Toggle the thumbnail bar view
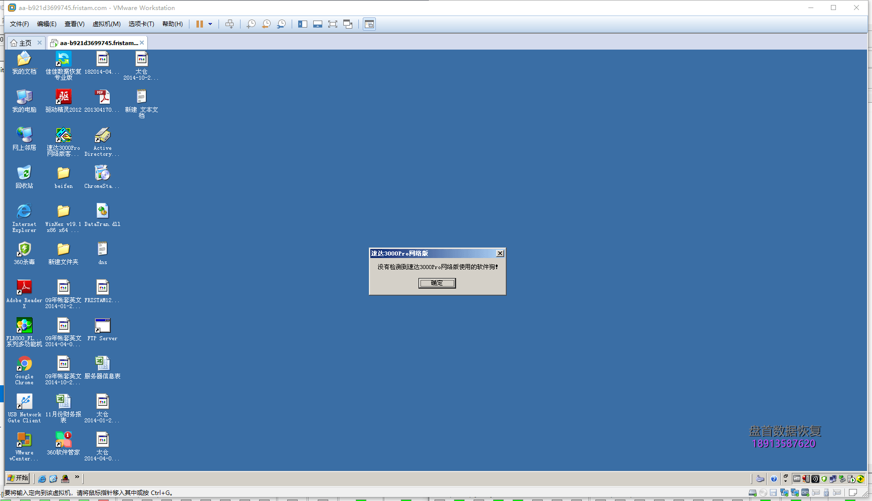The height and width of the screenshot is (501, 872). point(318,24)
